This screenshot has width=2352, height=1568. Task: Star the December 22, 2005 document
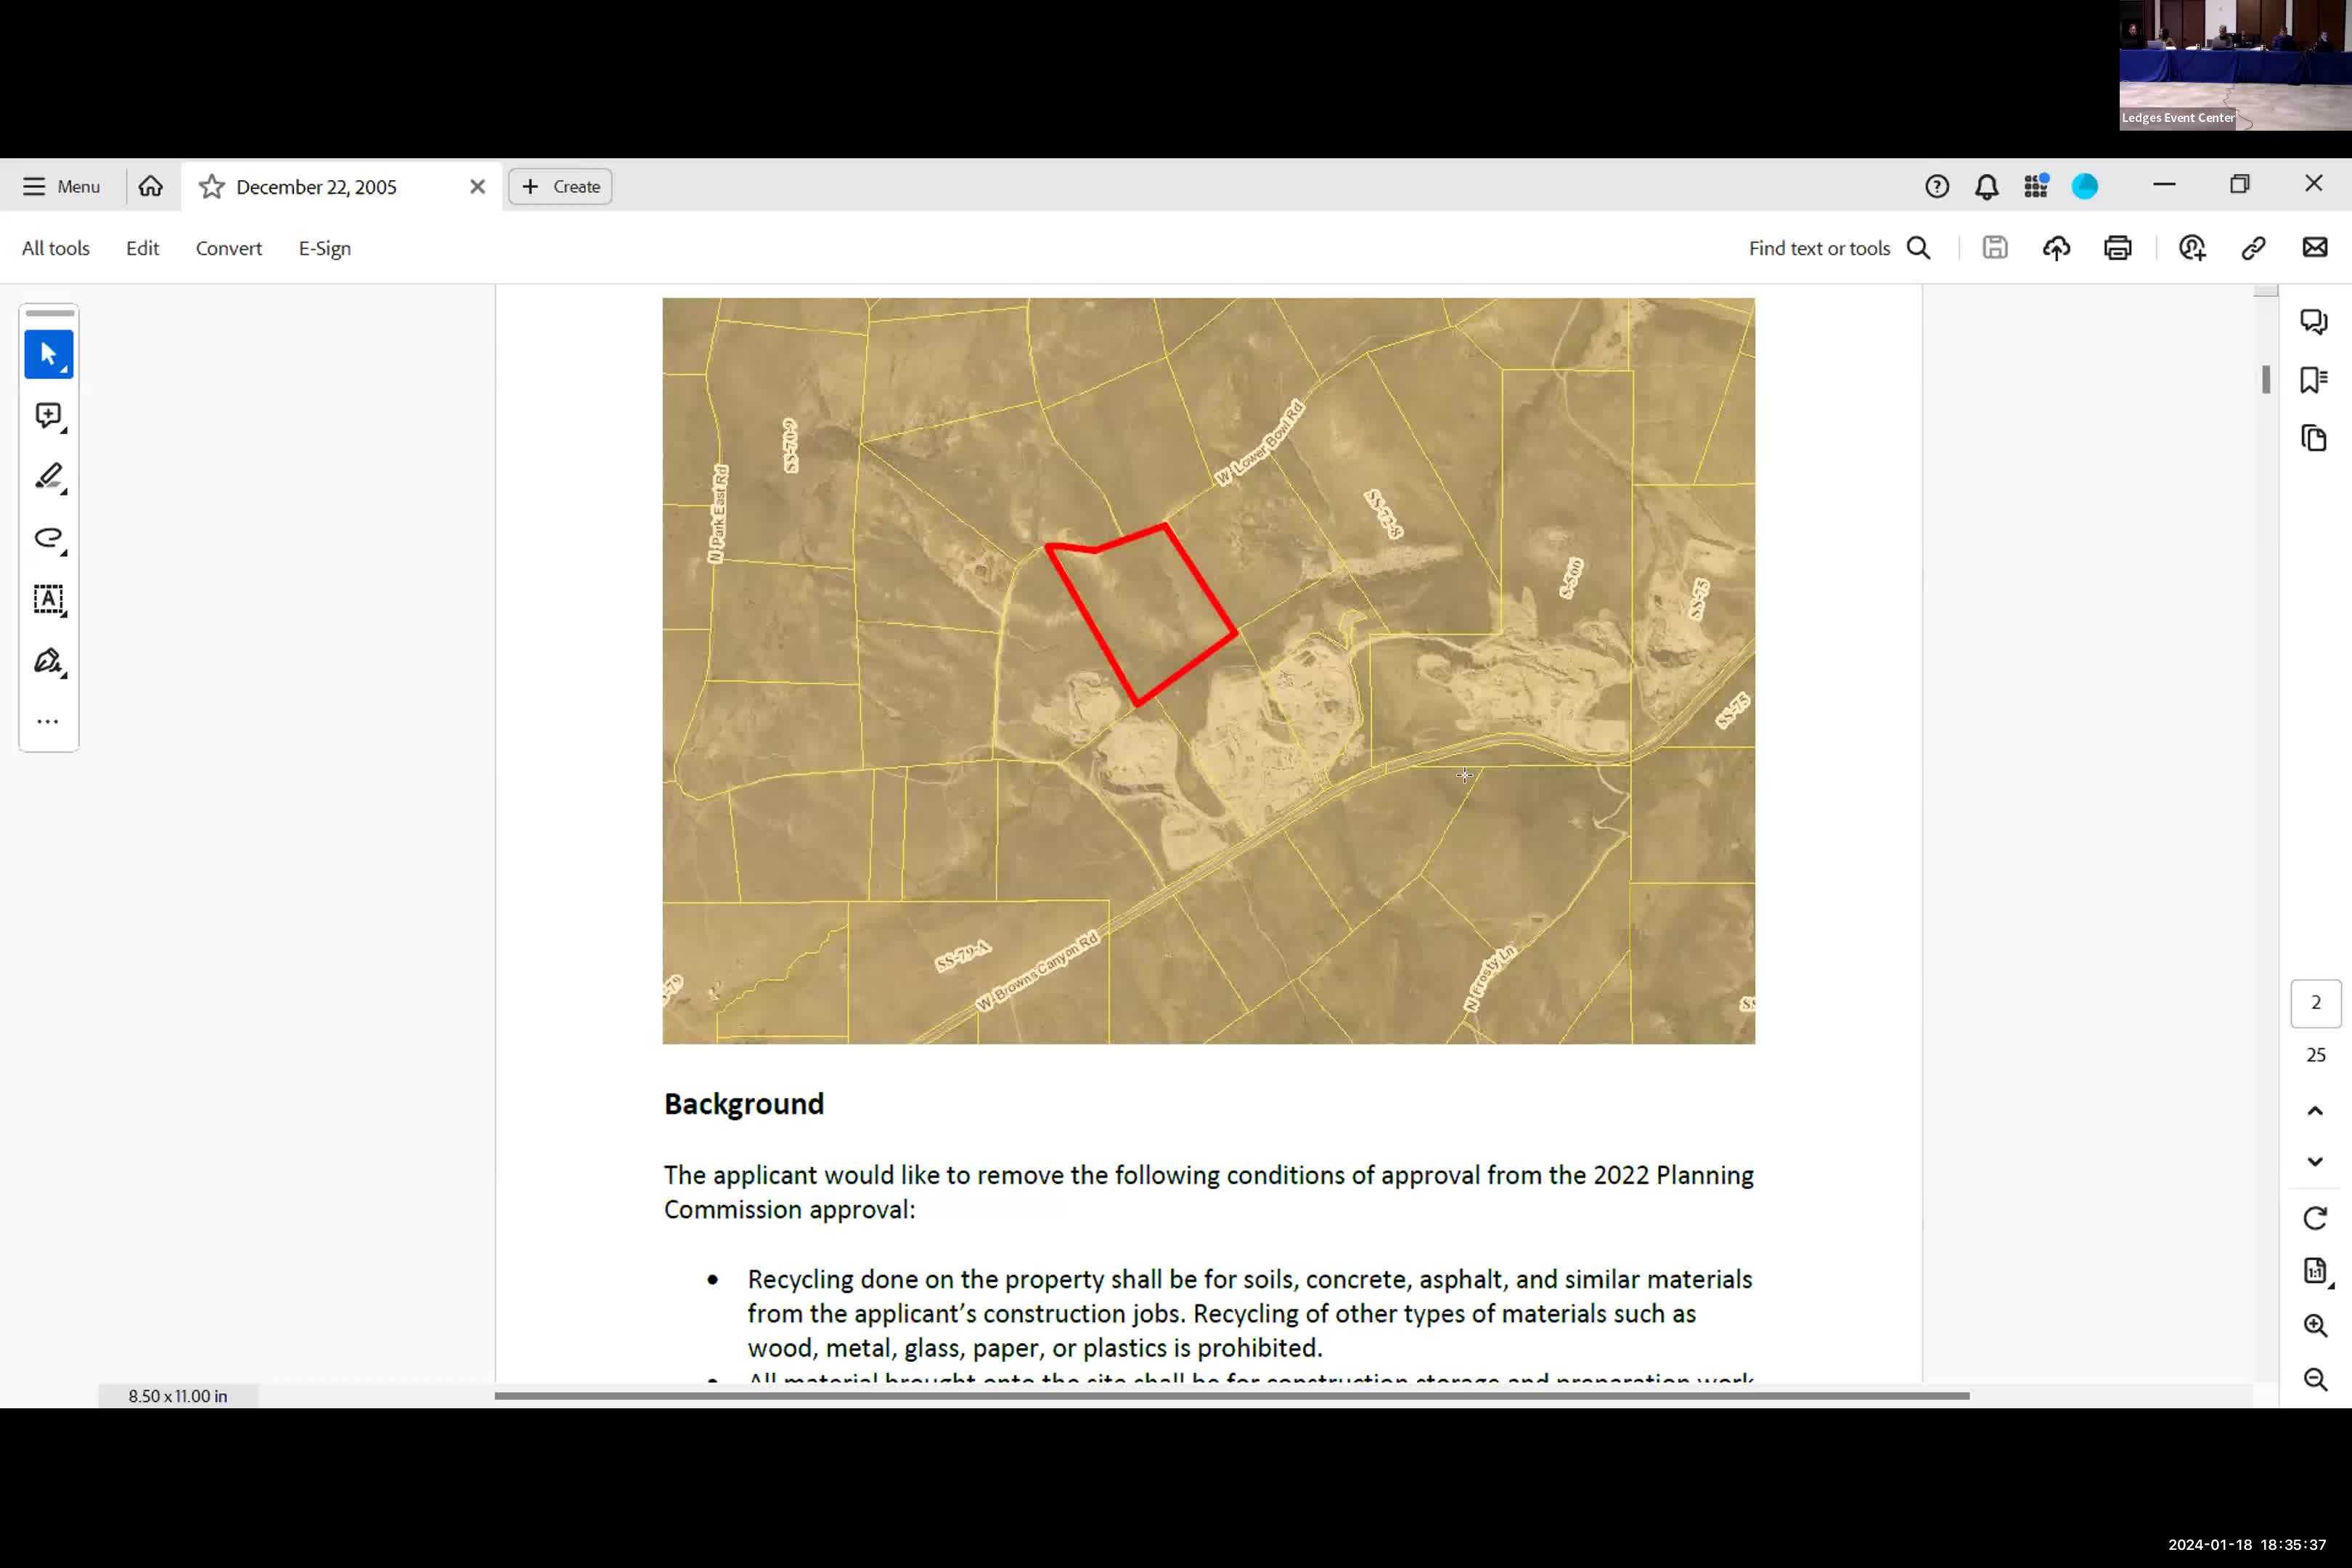(211, 187)
